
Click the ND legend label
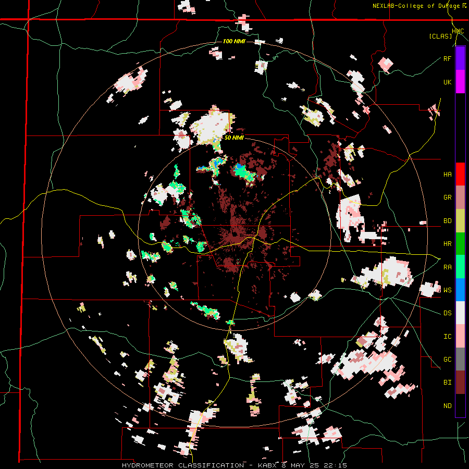447,406
